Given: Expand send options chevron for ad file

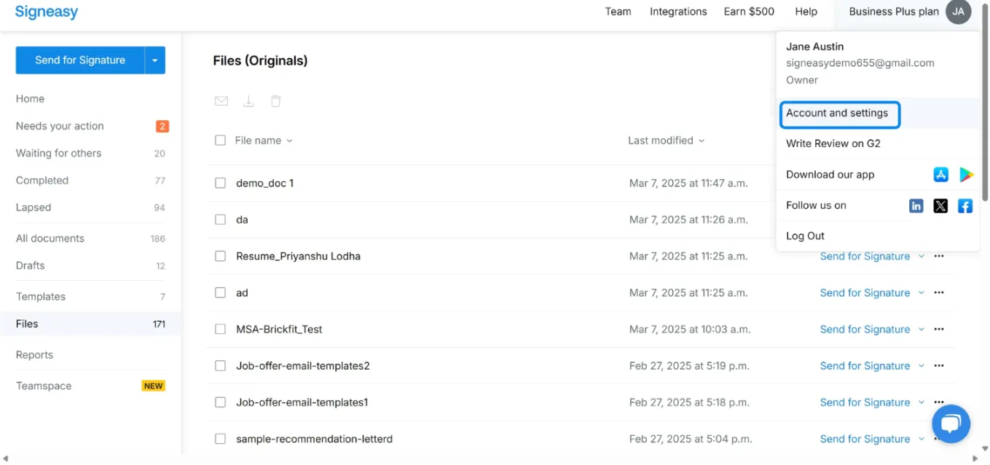Looking at the screenshot, I should [x=922, y=293].
